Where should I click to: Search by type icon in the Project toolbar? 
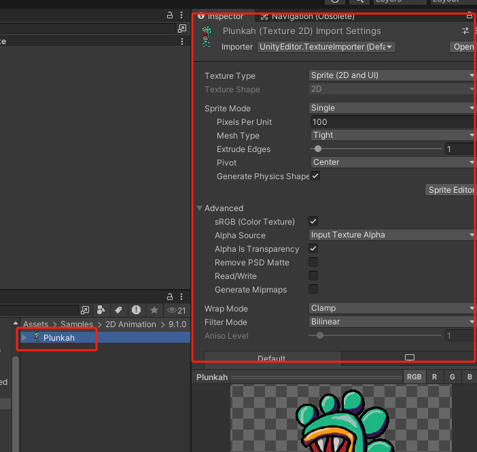pos(101,310)
